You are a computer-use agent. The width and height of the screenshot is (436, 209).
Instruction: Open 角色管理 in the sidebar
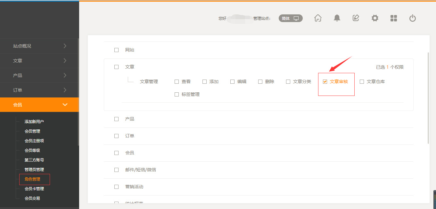[32, 179]
